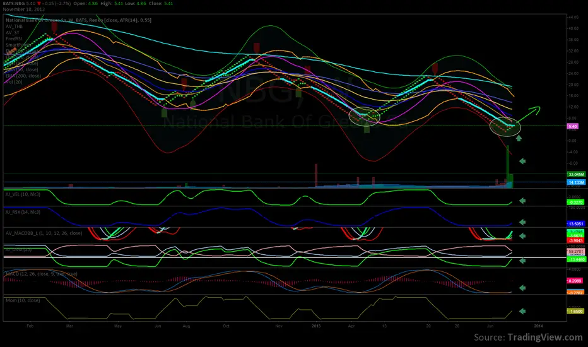Select the -0.3270 JU_VEL value tag
This screenshot has width=588, height=347.
click(575, 202)
